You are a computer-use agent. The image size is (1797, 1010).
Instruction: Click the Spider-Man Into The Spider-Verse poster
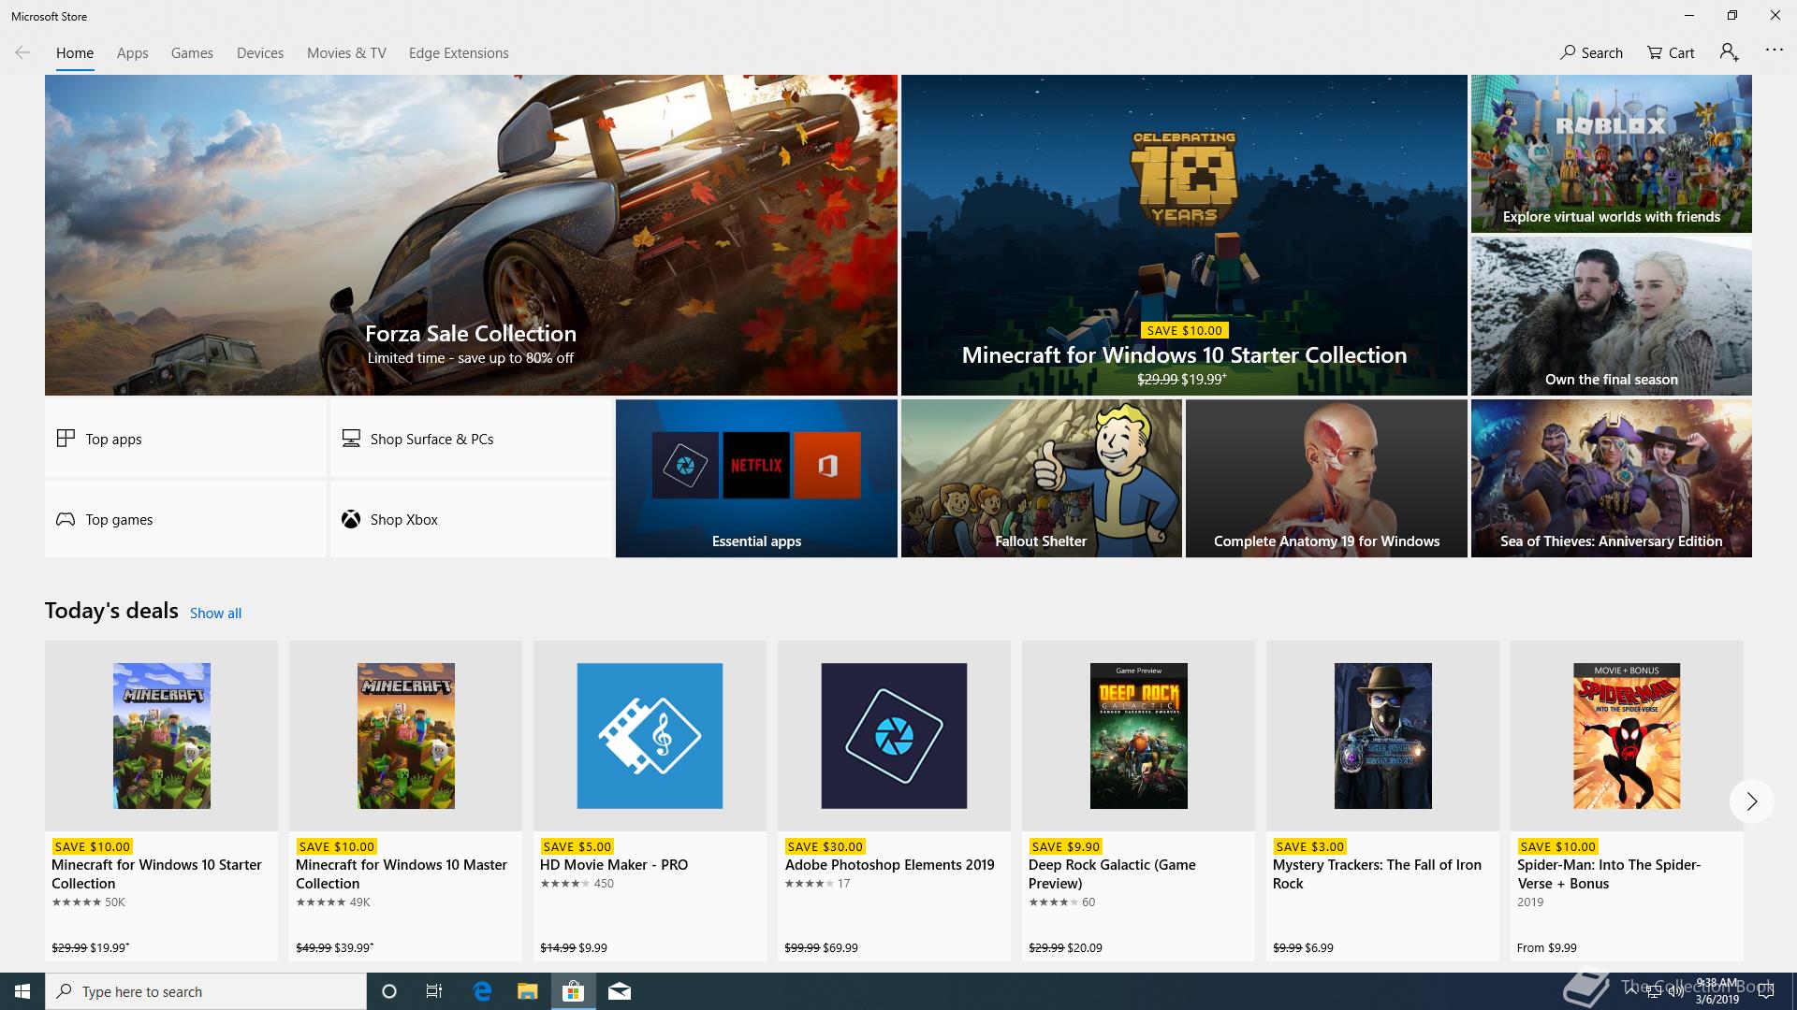pos(1627,736)
